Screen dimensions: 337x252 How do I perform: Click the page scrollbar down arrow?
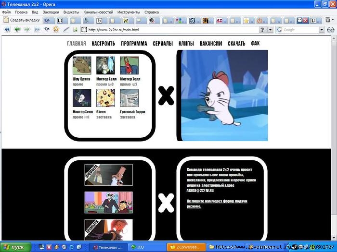pos(334,238)
